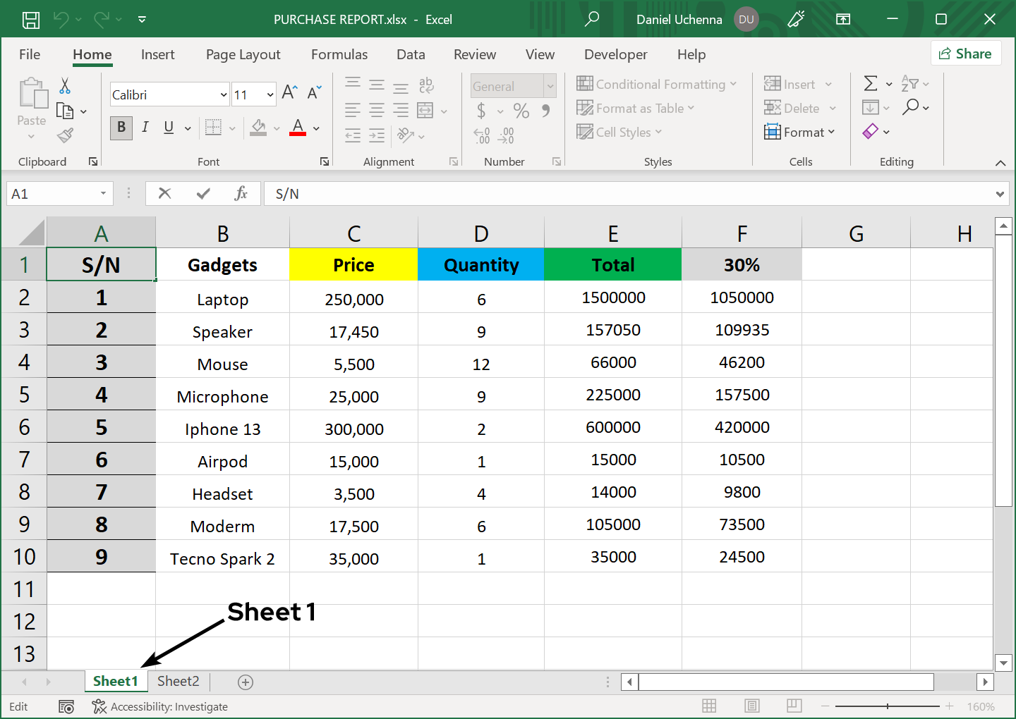
Task: Toggle bold formatting
Action: pos(121,128)
